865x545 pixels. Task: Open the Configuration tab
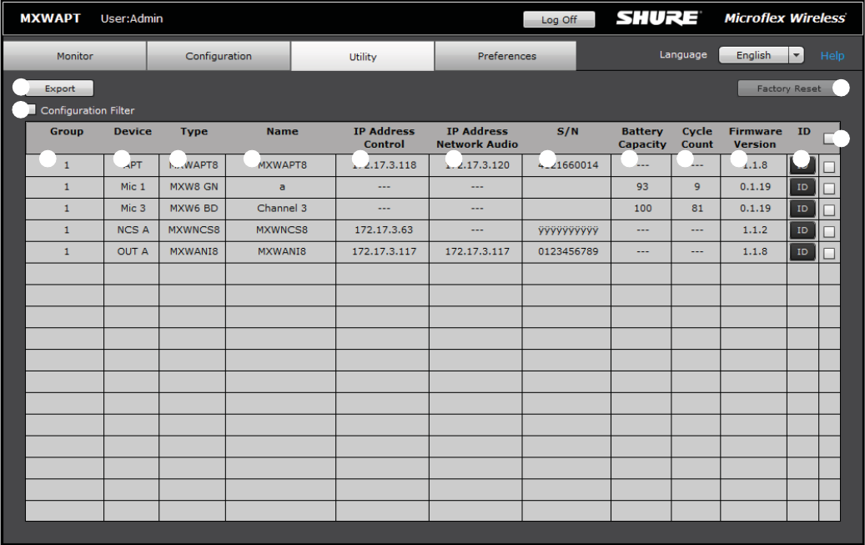[x=219, y=56]
